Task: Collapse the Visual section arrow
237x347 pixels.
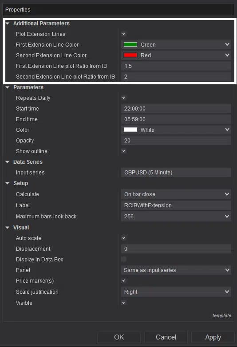Action: point(8,227)
